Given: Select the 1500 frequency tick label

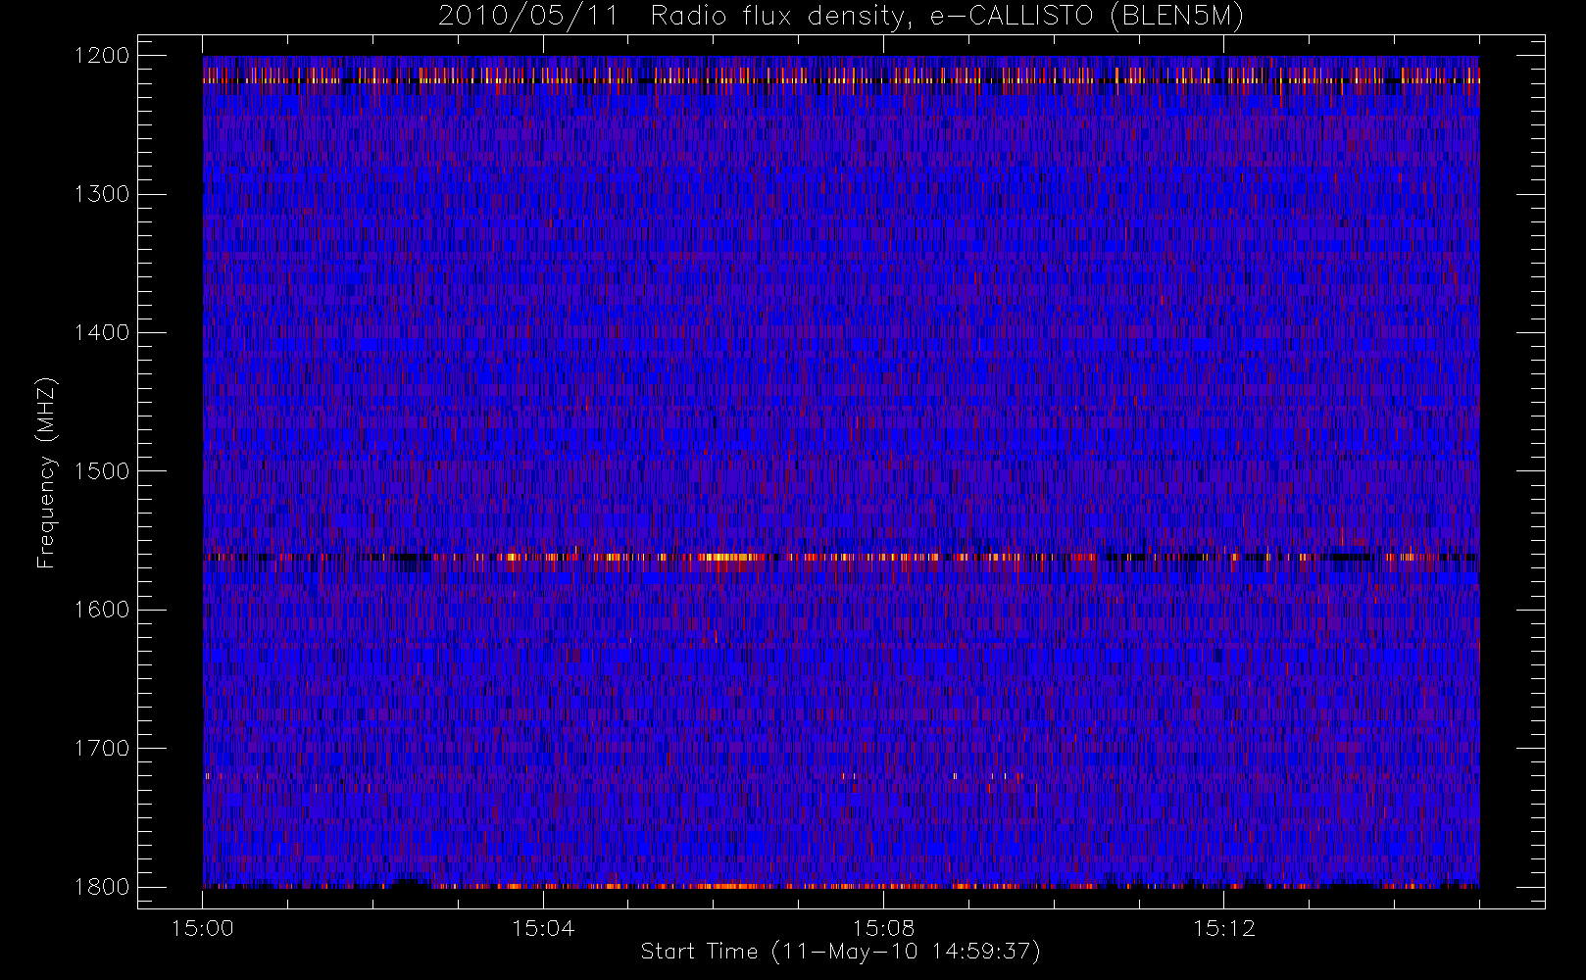Looking at the screenshot, I should pyautogui.click(x=102, y=471).
